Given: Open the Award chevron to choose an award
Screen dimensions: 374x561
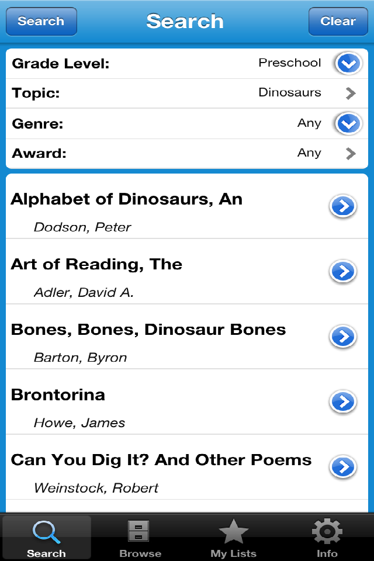Looking at the screenshot, I should click(x=349, y=153).
